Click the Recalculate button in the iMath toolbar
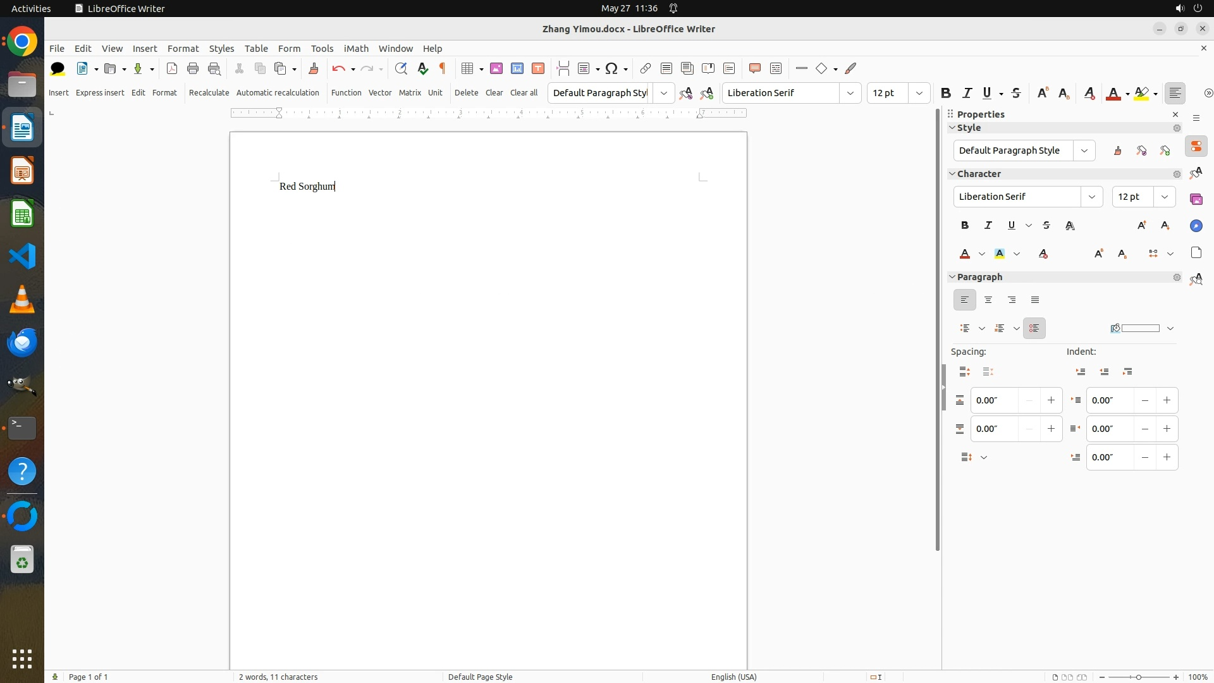The height and width of the screenshot is (683, 1214). point(209,92)
